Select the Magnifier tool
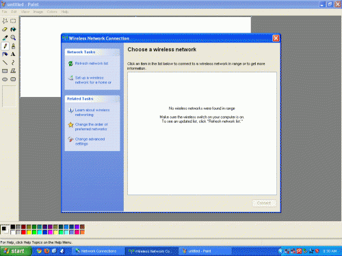342x256 pixels. point(13,38)
